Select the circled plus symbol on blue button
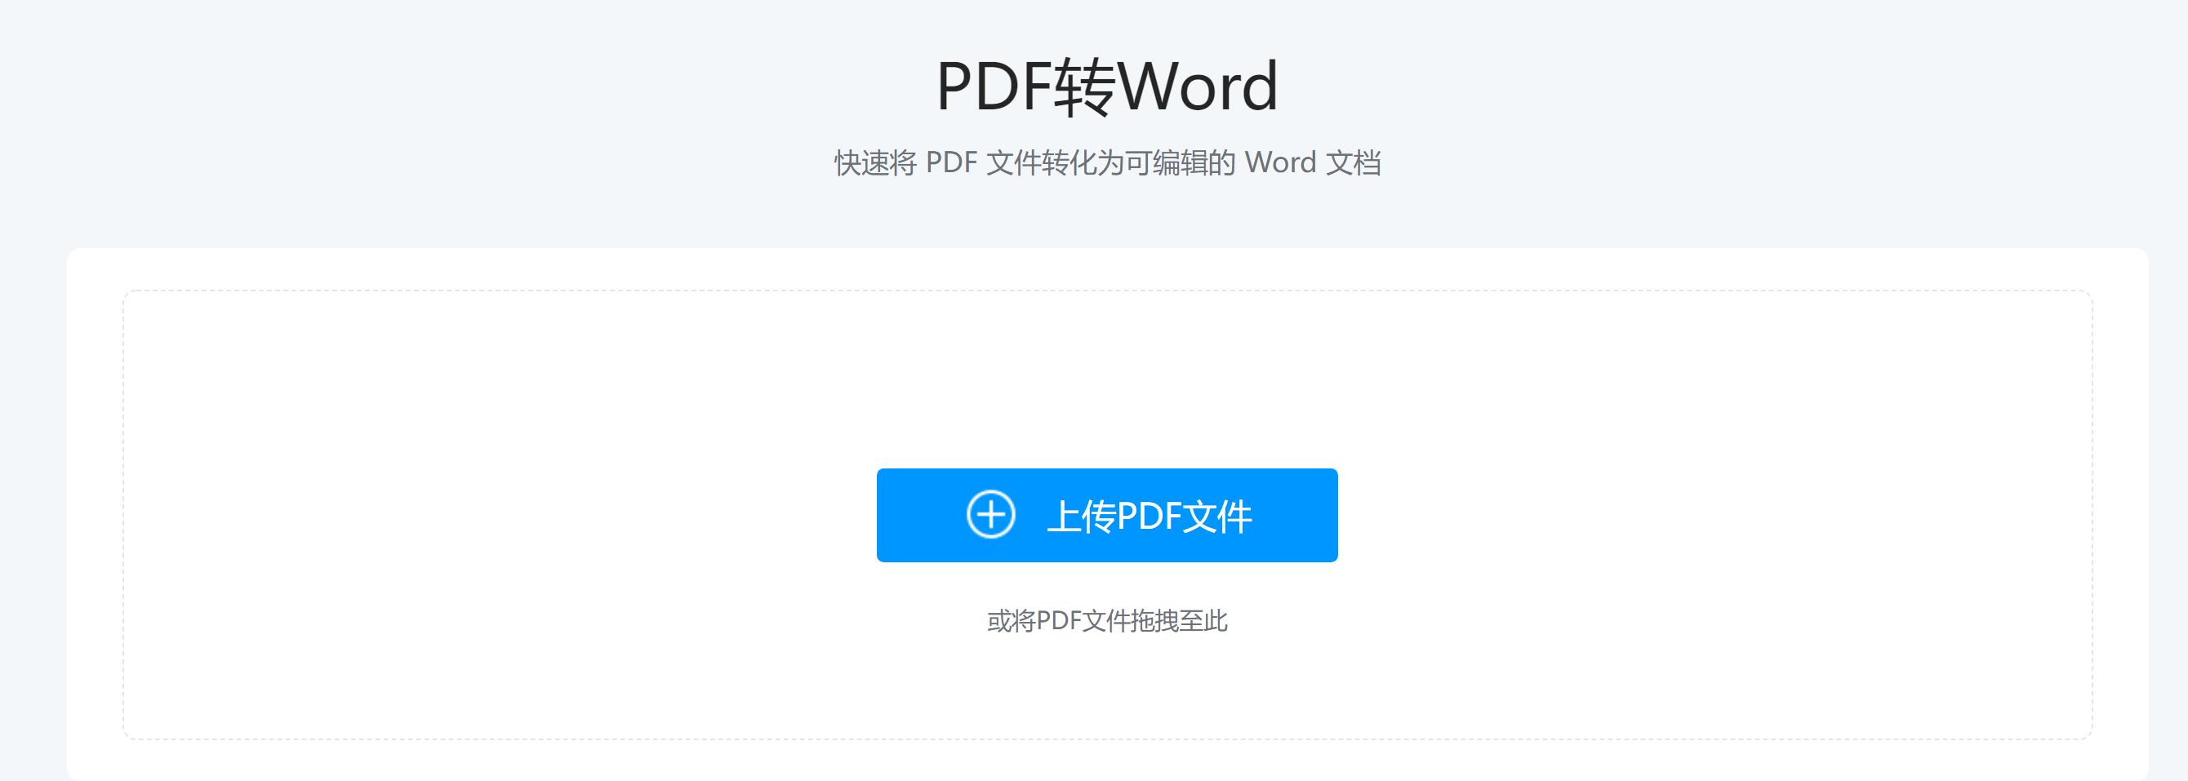The image size is (2188, 781). [991, 513]
